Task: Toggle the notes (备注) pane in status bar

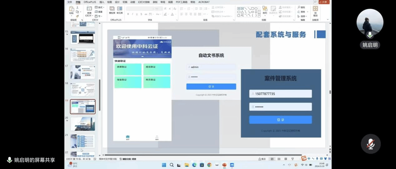Action: click(262, 159)
